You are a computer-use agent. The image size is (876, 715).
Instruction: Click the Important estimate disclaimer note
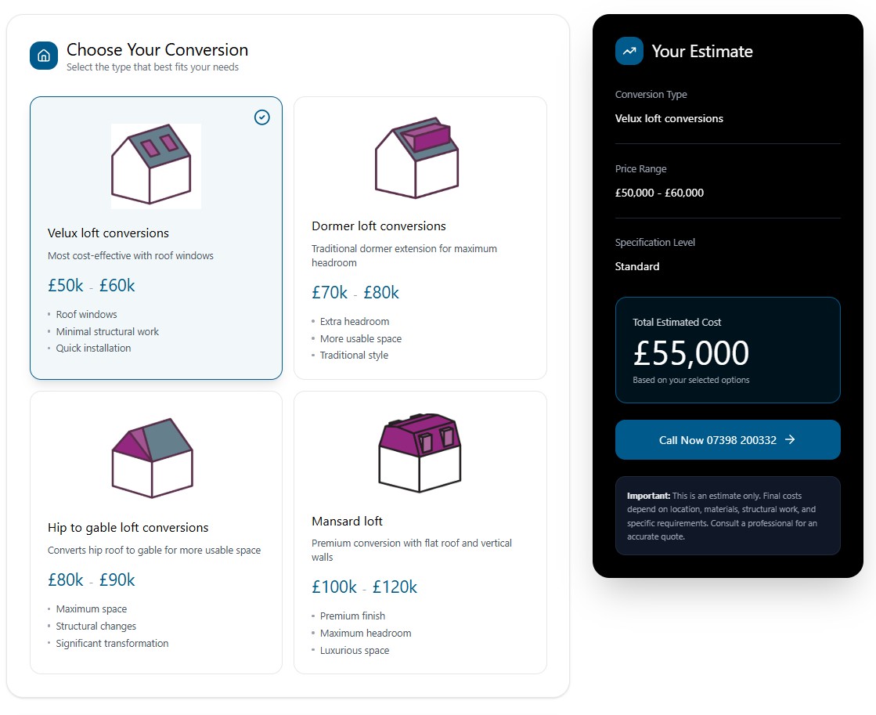pyautogui.click(x=727, y=515)
